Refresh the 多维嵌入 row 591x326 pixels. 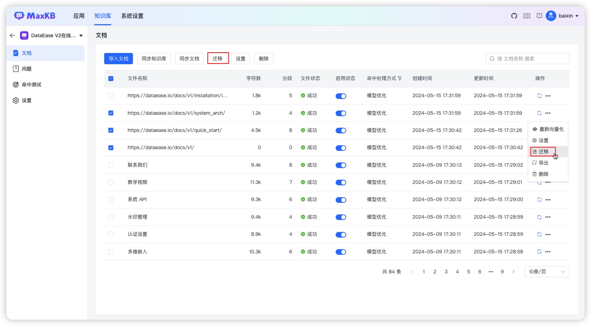pyautogui.click(x=539, y=252)
